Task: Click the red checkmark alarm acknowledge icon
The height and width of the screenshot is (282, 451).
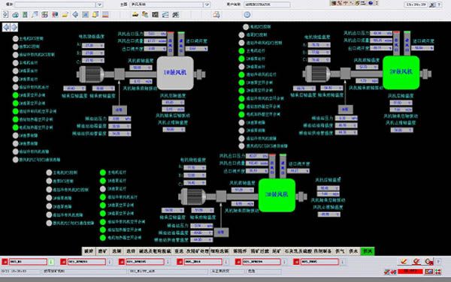Action: [404, 261]
